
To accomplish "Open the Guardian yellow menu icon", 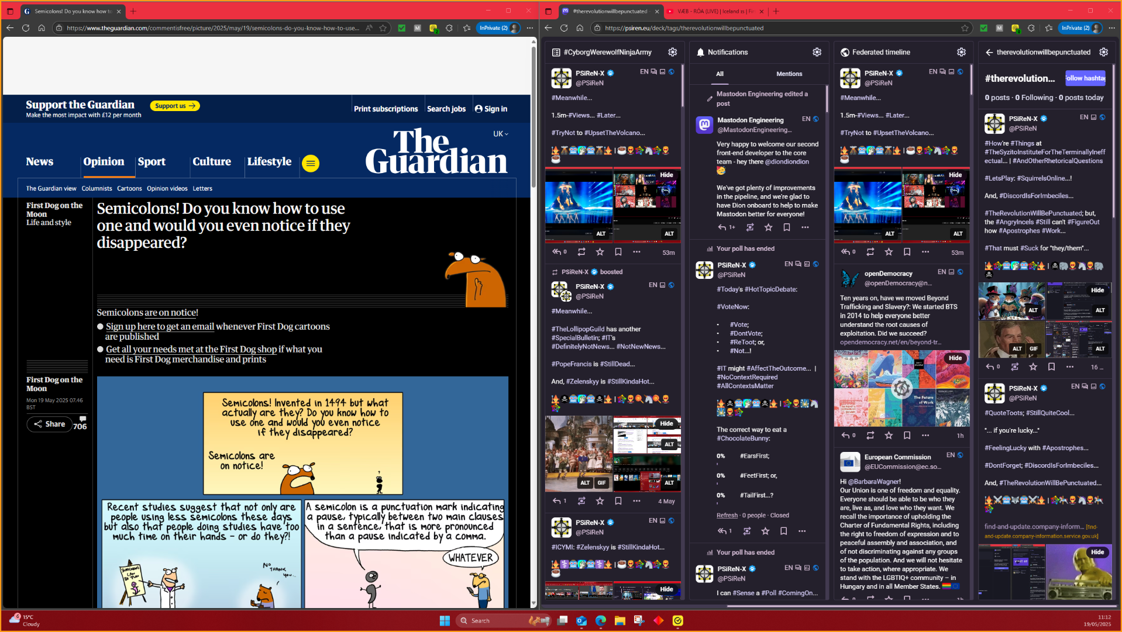I will 311,163.
